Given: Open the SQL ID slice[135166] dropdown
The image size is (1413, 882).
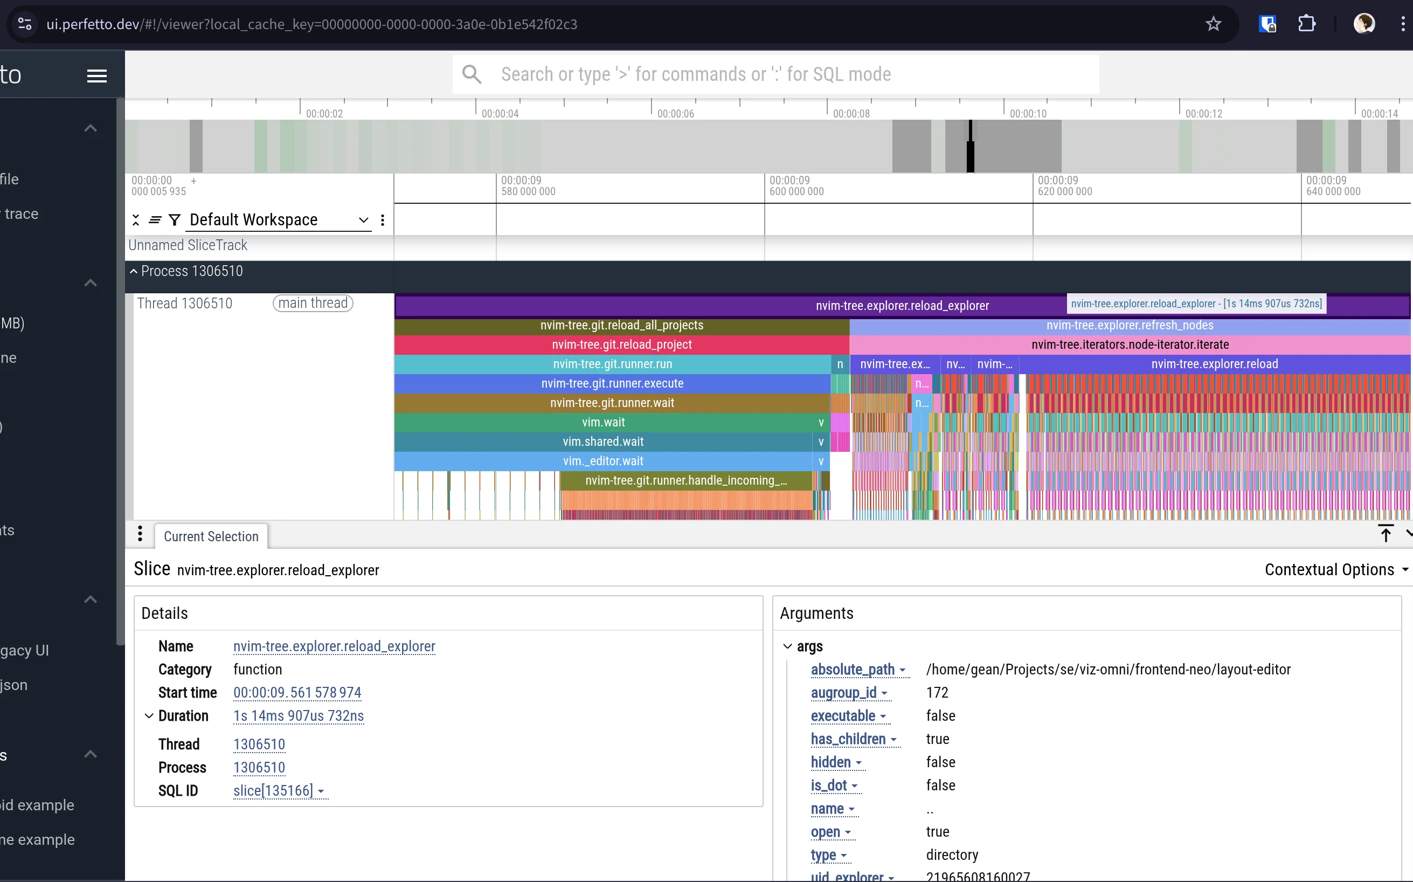Looking at the screenshot, I should [x=280, y=791].
